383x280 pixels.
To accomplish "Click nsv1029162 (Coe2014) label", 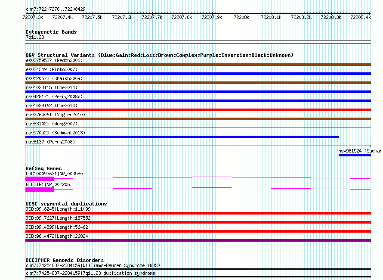I will pyautogui.click(x=52, y=106).
